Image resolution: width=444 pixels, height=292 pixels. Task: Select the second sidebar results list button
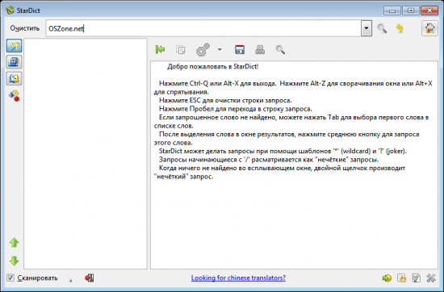point(15,62)
